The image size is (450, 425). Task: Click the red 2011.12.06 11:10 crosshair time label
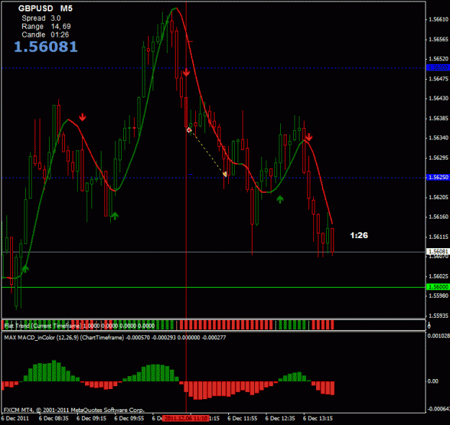(x=186, y=419)
